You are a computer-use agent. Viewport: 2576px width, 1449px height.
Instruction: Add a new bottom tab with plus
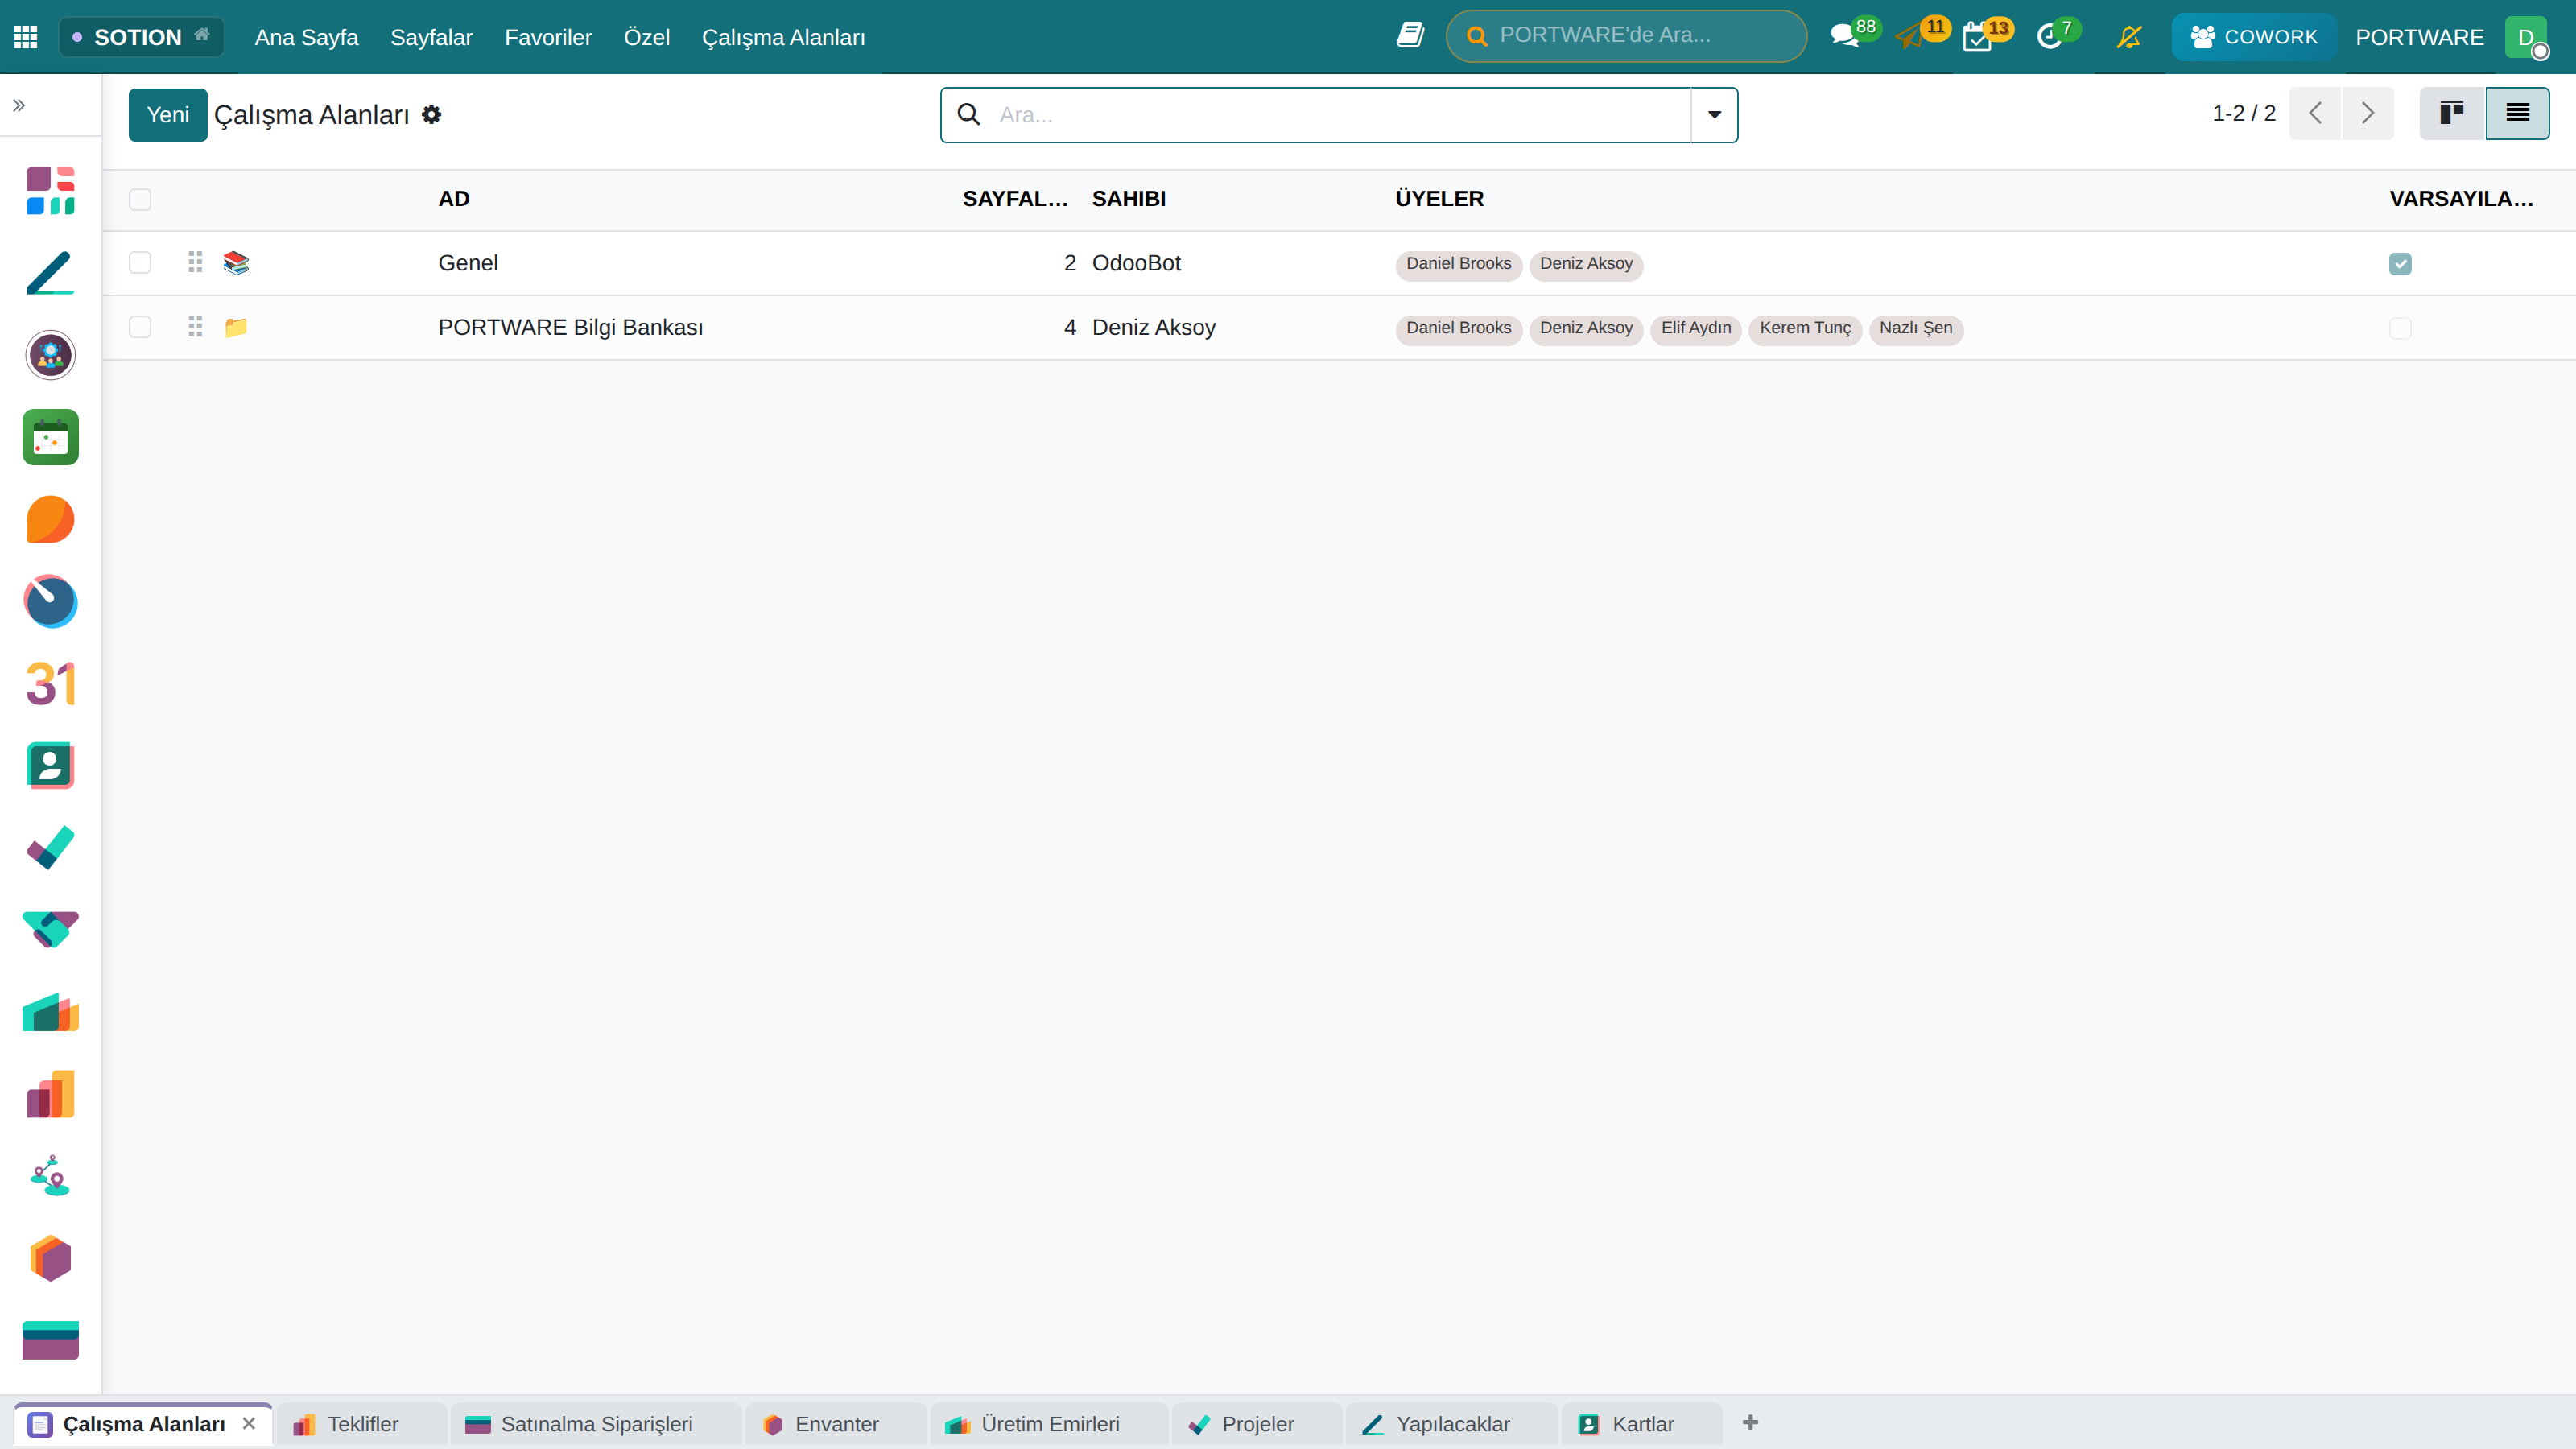(x=1750, y=1423)
